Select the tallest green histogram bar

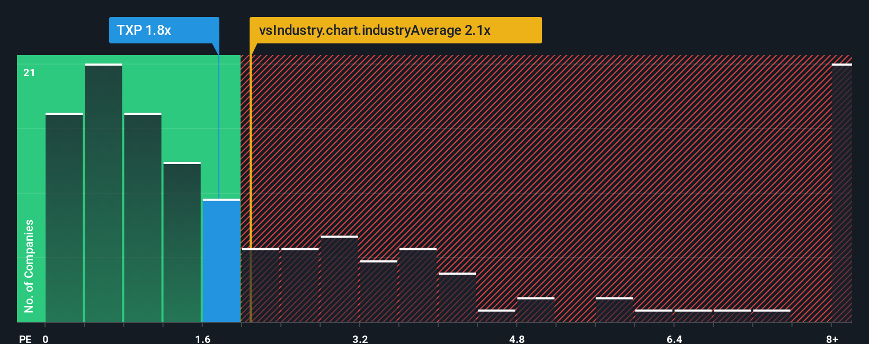tap(103, 193)
